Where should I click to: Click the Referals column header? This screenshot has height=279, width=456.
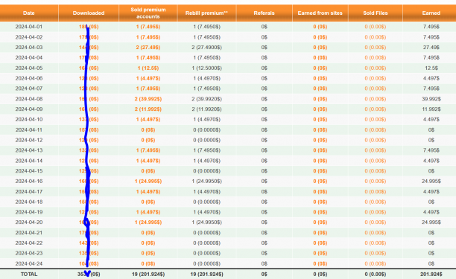(x=264, y=13)
